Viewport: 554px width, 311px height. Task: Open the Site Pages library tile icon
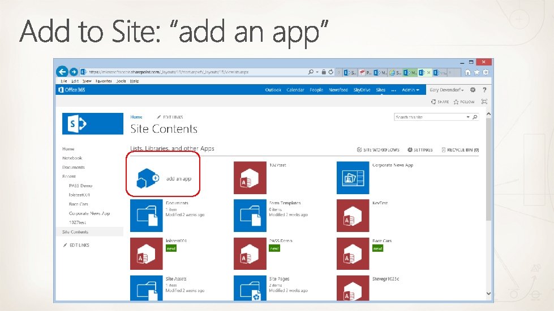(250, 288)
